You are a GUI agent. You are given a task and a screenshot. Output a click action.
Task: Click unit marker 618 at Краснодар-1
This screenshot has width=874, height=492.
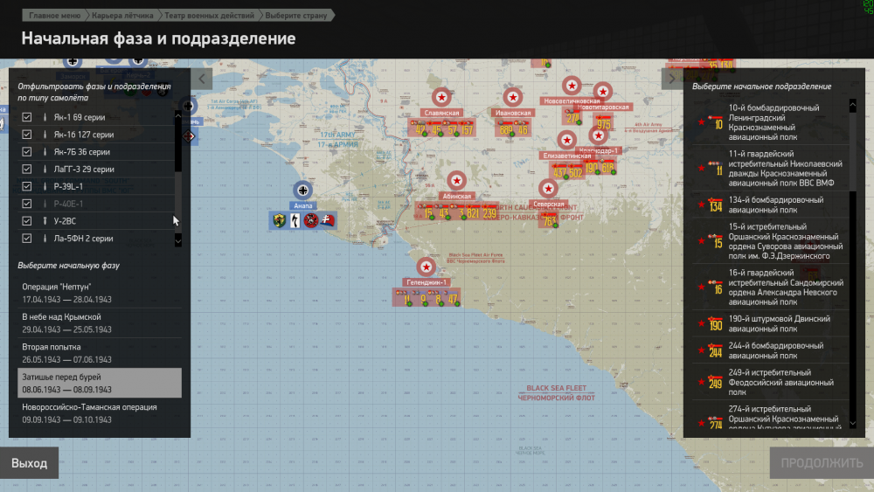[x=607, y=167]
